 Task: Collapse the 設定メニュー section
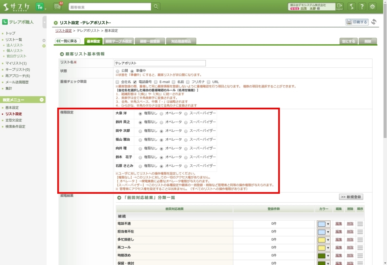(x=42, y=100)
